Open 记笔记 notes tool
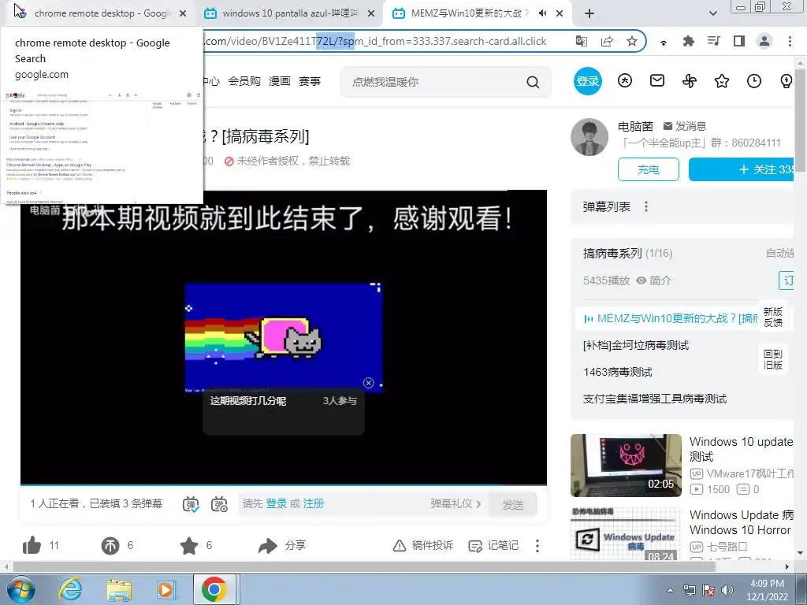 click(493, 545)
